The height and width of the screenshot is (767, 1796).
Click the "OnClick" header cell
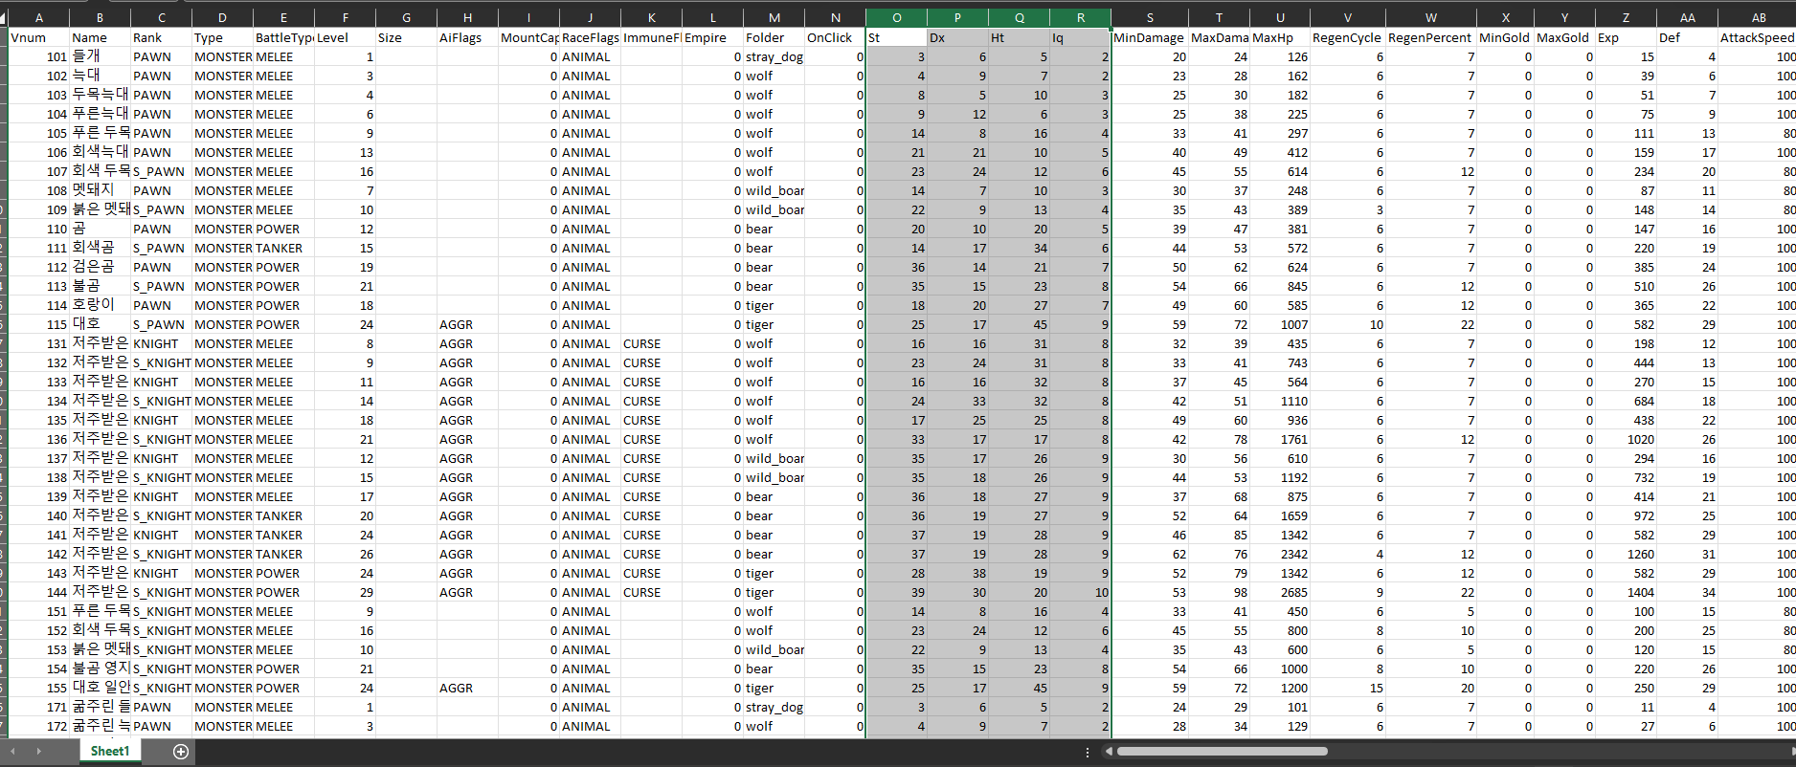pos(835,38)
